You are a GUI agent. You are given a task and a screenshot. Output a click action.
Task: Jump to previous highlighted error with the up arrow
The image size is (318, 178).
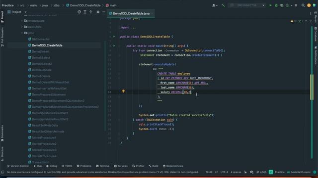(306, 21)
